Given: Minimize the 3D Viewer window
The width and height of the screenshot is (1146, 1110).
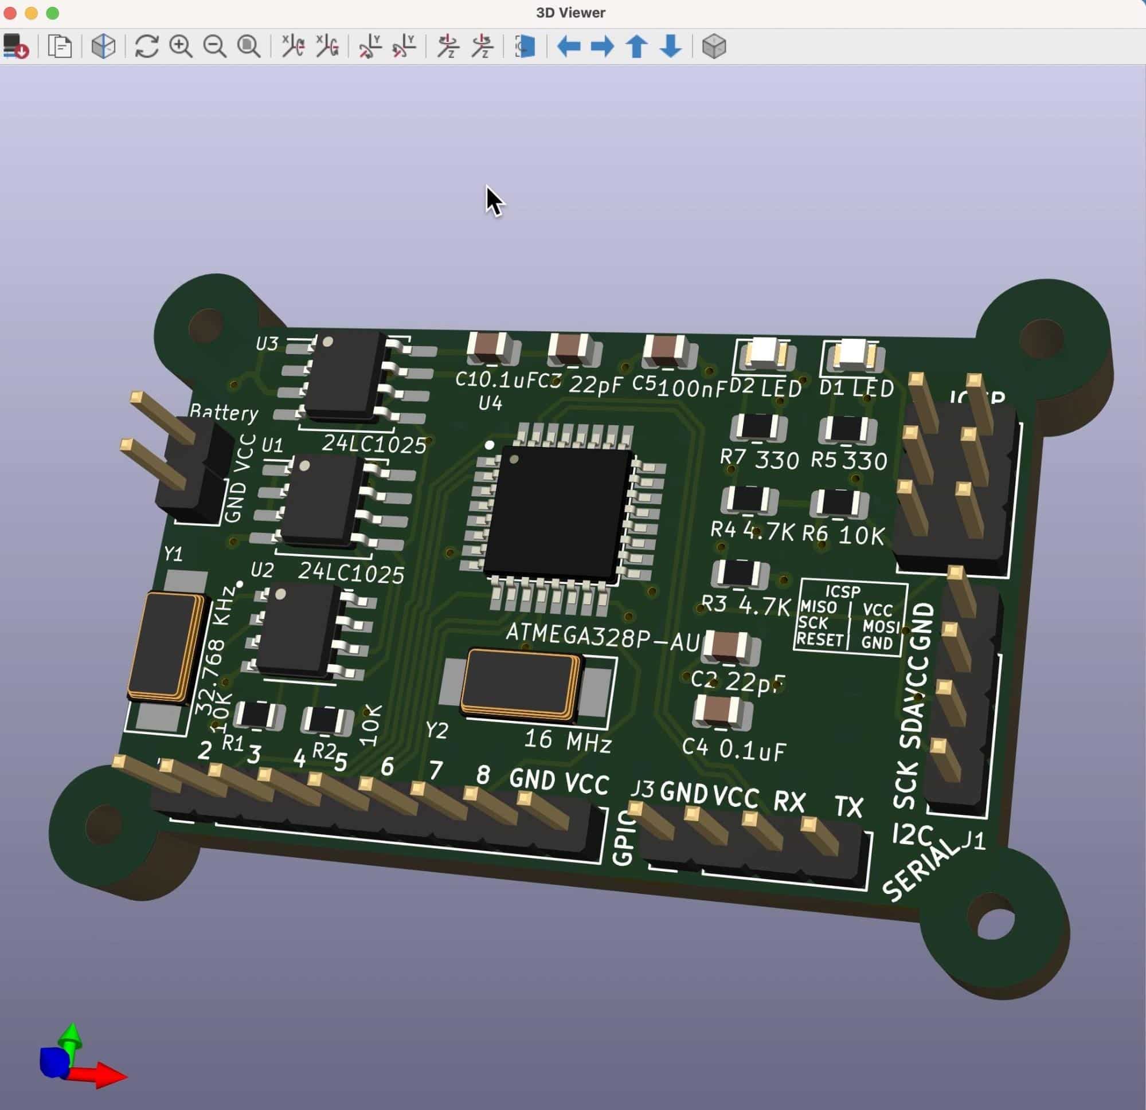Looking at the screenshot, I should tap(32, 13).
